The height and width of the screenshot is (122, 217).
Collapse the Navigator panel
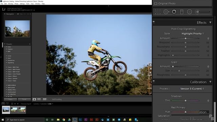click(5, 14)
